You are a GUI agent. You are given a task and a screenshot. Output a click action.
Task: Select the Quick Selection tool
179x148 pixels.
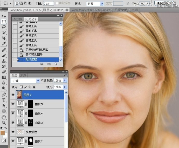[4, 32]
